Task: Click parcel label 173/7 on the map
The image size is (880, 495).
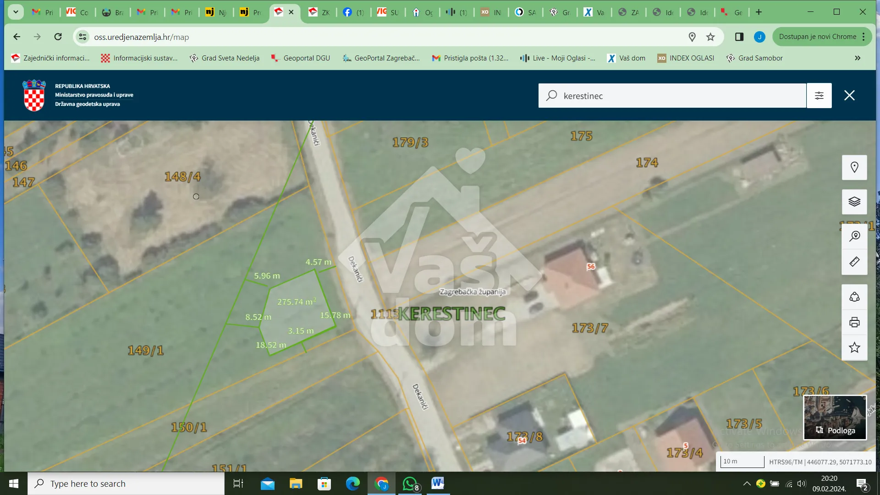Action: [x=590, y=328]
